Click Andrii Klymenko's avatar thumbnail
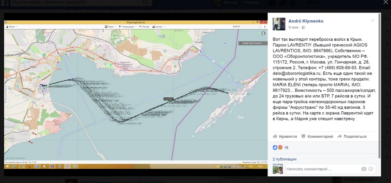This screenshot has height=183, width=391. (x=279, y=24)
